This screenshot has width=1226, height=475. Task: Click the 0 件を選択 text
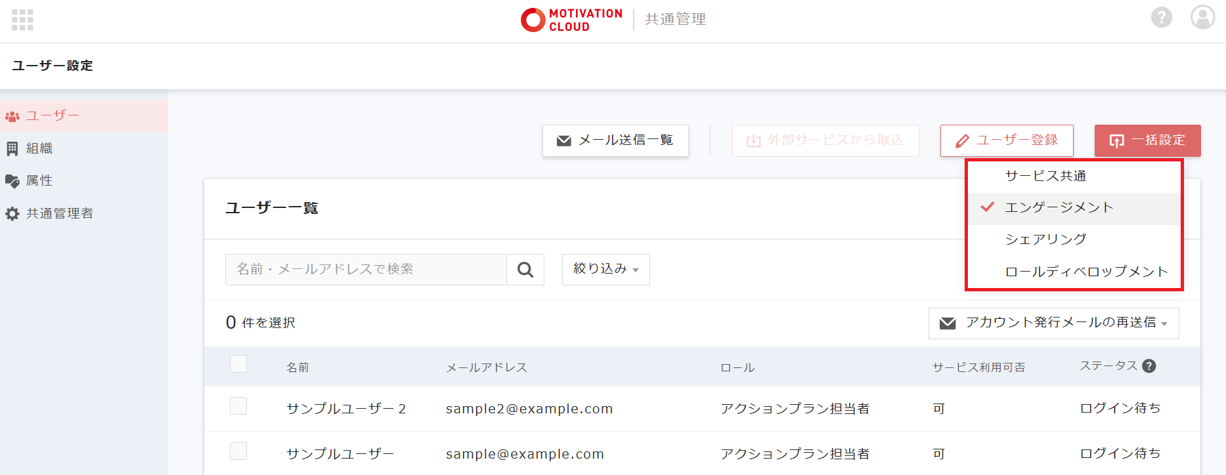tap(261, 323)
